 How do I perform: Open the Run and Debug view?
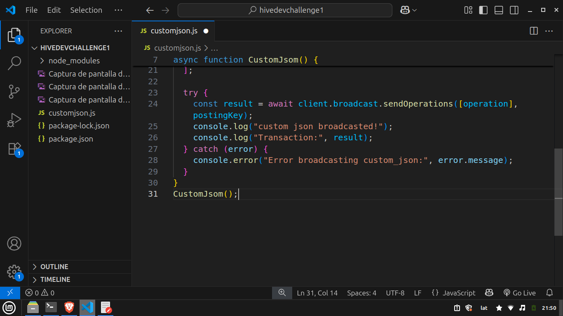click(x=14, y=120)
